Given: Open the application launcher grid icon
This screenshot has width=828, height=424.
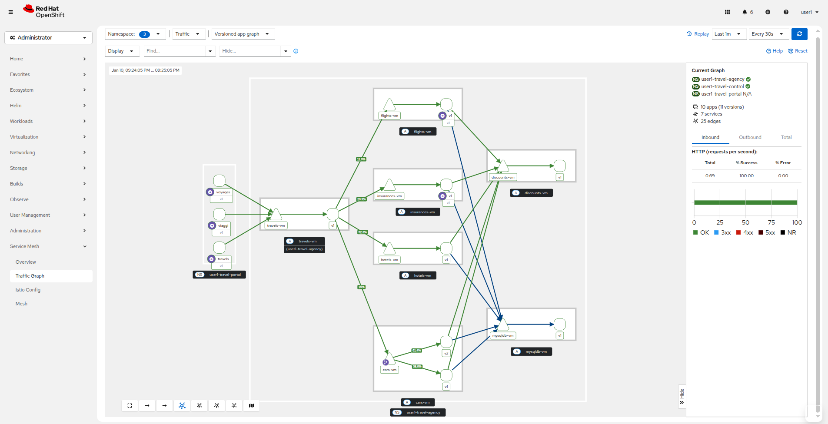Looking at the screenshot, I should [727, 12].
